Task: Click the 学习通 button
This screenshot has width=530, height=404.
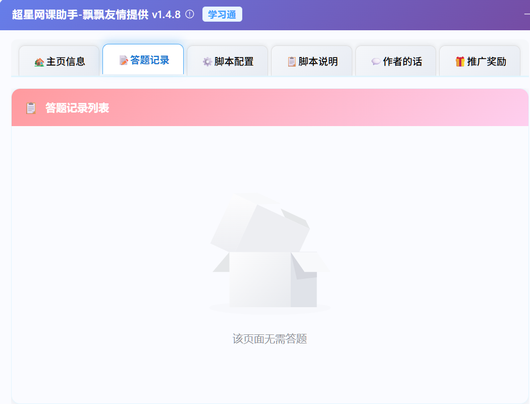Action: [x=222, y=15]
